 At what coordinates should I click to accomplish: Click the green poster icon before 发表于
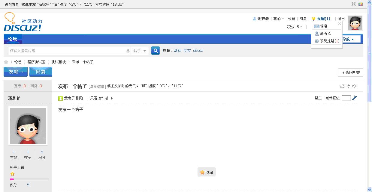pyautogui.click(x=61, y=98)
